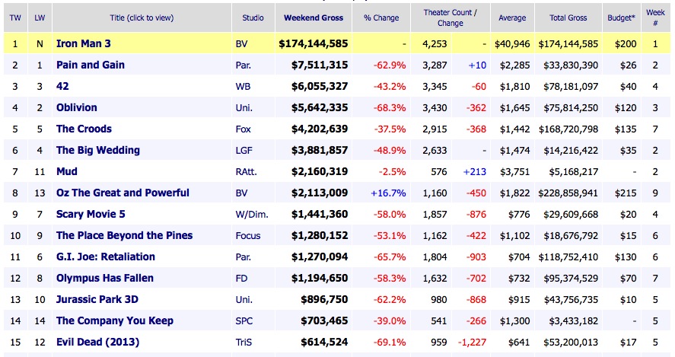Open G.I. Joe: Retaliation movie page
This screenshot has height=357, width=675.
pyautogui.click(x=105, y=257)
